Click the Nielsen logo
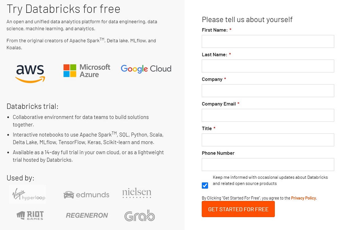 137,193
